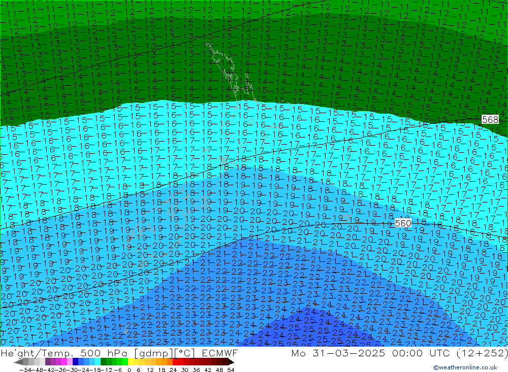Click the yellow legend swatch above 0
Viewport: 508px width, 372px height.
pos(131,362)
